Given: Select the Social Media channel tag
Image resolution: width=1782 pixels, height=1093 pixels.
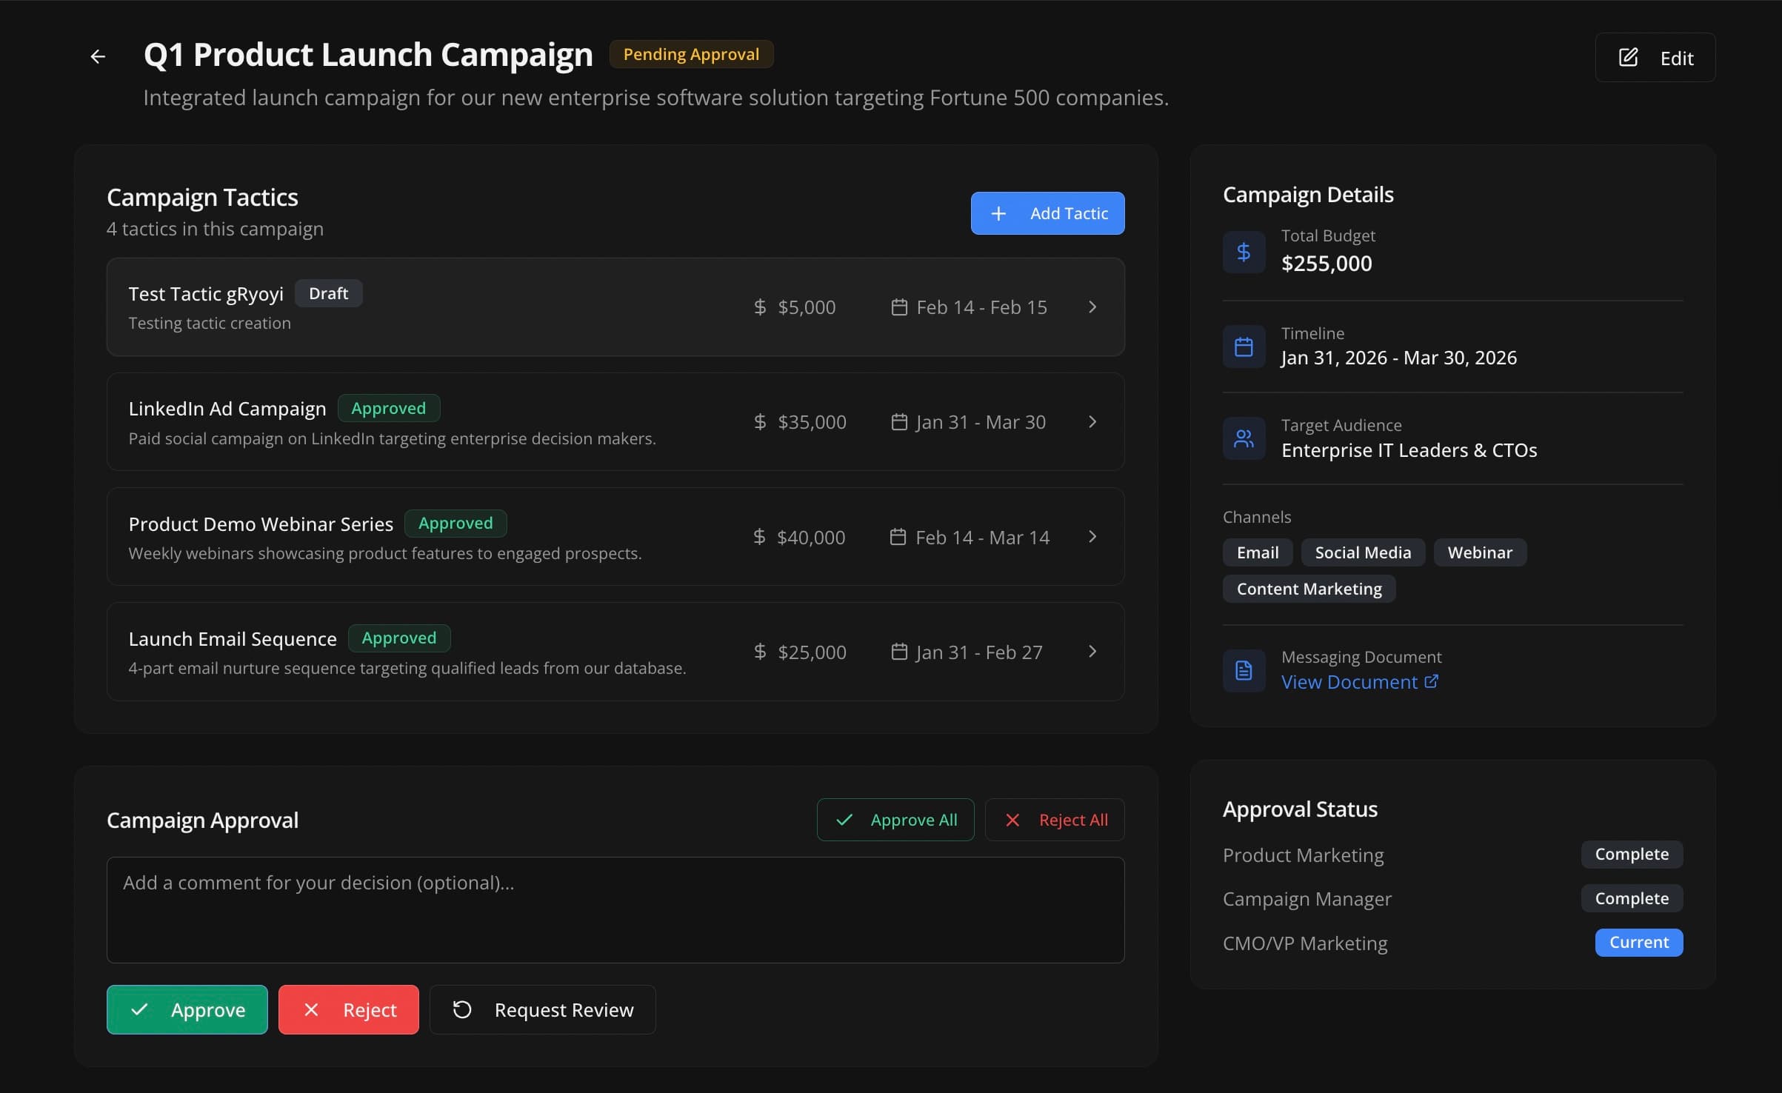Looking at the screenshot, I should pos(1362,552).
